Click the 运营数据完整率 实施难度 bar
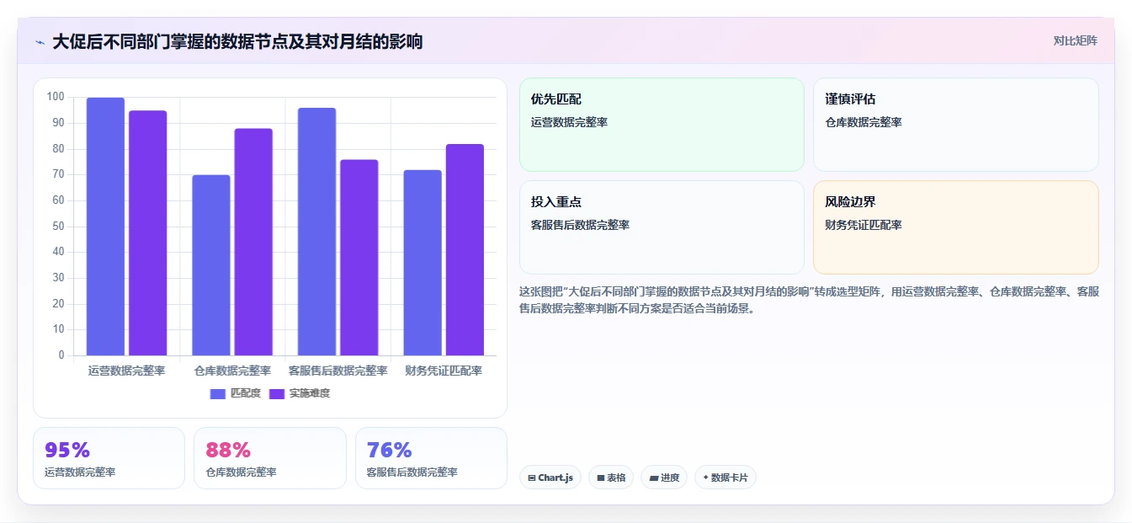The width and height of the screenshot is (1132, 523). click(x=148, y=233)
